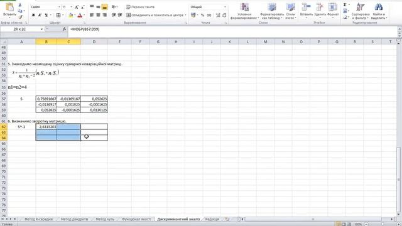Viewport: 402px width, 226px height.
Task: Toggle align text right
Action: [x=104, y=15]
